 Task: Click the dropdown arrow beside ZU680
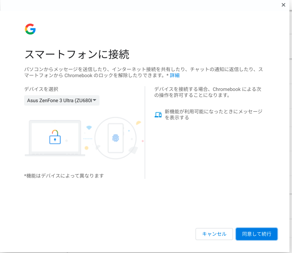95,100
